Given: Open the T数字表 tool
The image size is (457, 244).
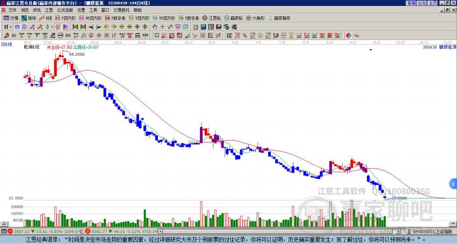Looking at the screenshot, I should [x=189, y=18].
